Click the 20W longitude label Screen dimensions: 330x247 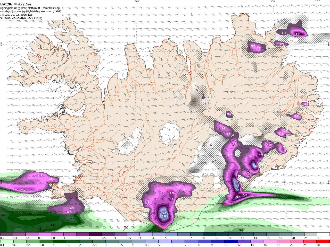coord(137,1)
